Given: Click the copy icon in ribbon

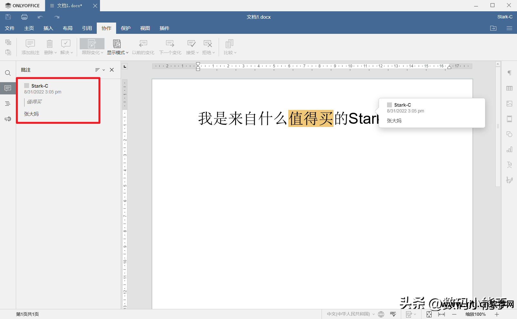Looking at the screenshot, I should pos(8,42).
